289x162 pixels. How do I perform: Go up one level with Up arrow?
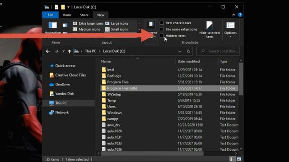(69, 51)
